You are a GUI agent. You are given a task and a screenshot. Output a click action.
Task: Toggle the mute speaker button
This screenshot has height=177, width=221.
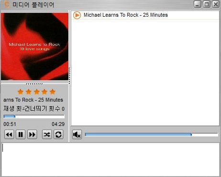coord(77,135)
